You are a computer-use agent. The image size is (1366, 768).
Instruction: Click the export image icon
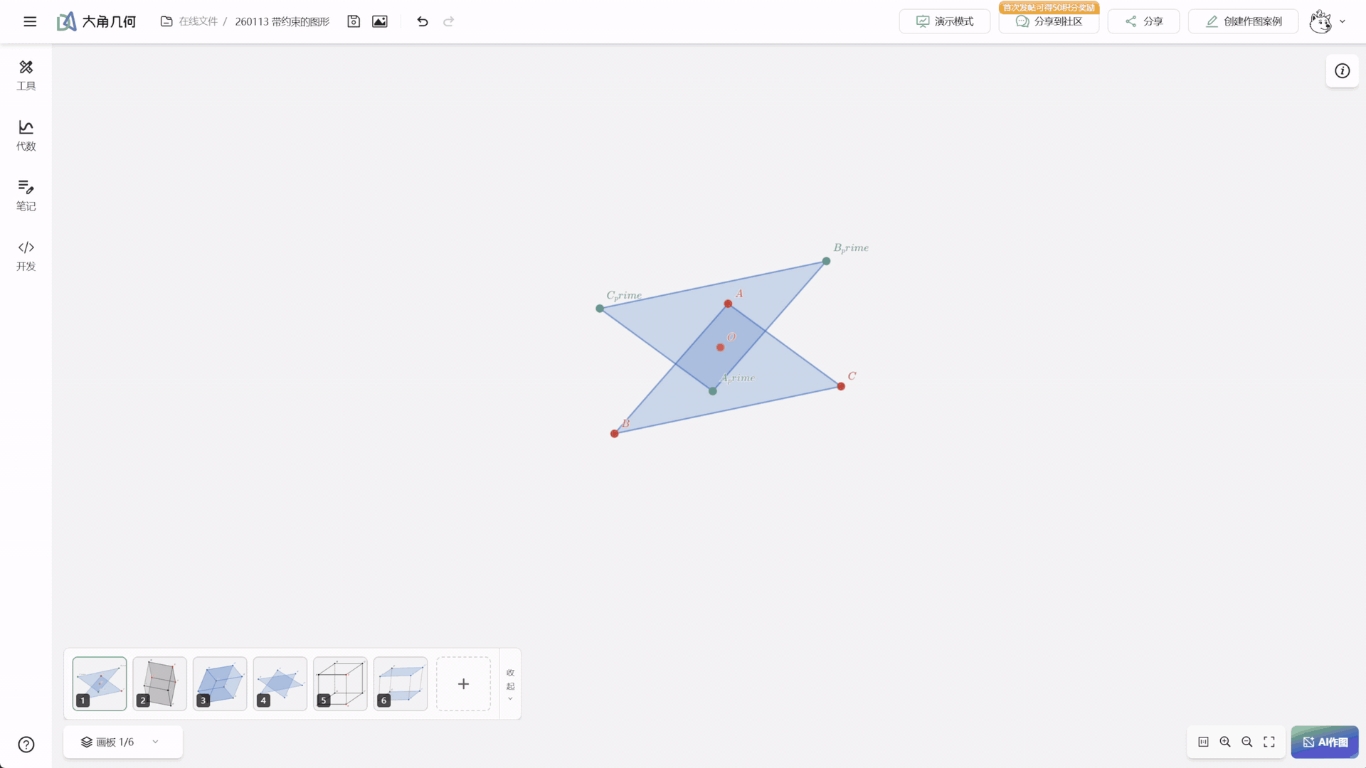pyautogui.click(x=380, y=21)
